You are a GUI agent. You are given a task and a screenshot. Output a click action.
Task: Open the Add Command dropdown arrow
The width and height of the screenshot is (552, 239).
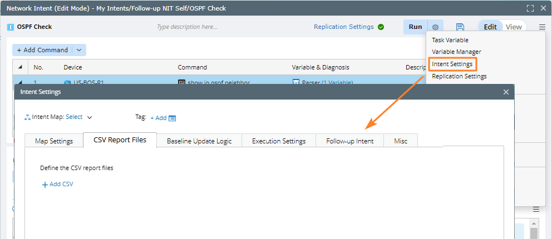tap(79, 50)
